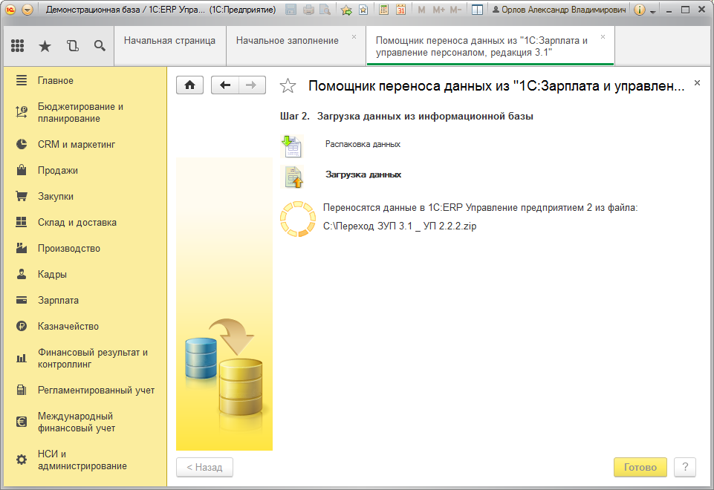The width and height of the screenshot is (714, 490).
Task: Close the Начальное заполнение tab
Action: (354, 36)
